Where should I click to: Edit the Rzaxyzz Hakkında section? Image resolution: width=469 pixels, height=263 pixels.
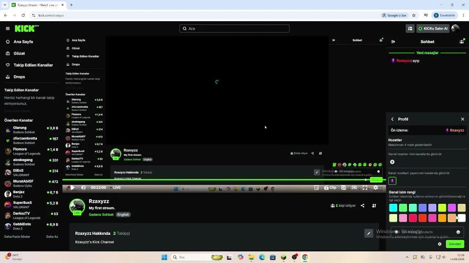click(369, 233)
